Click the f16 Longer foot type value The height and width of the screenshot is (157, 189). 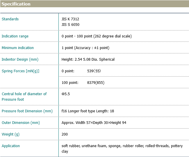click(x=88, y=111)
